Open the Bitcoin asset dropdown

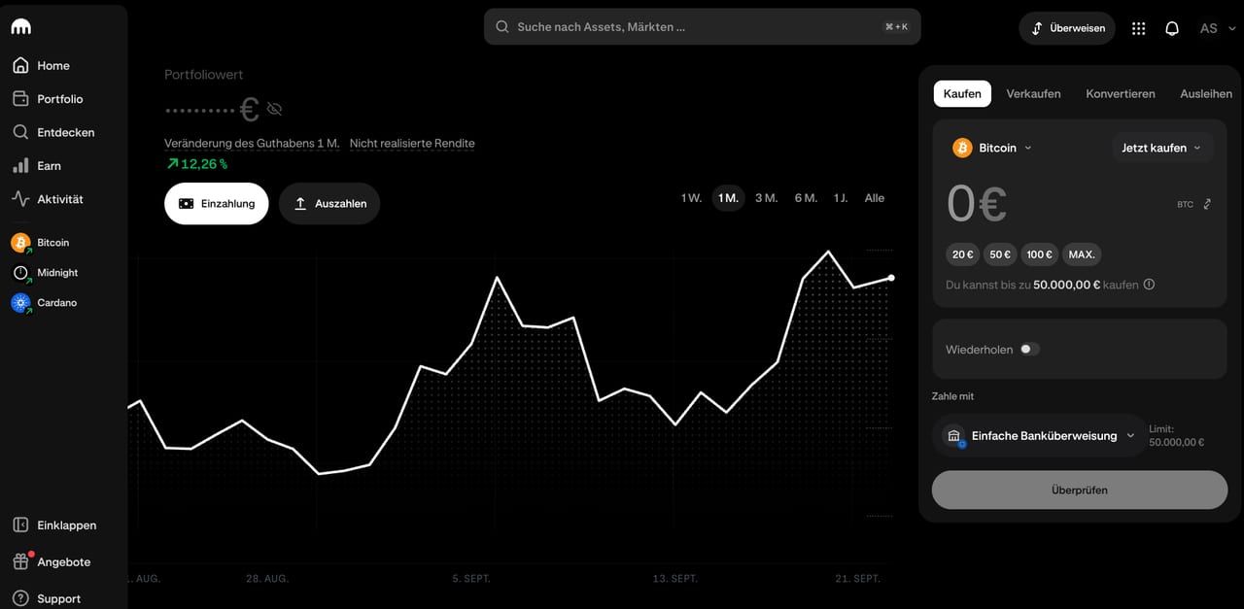992,148
